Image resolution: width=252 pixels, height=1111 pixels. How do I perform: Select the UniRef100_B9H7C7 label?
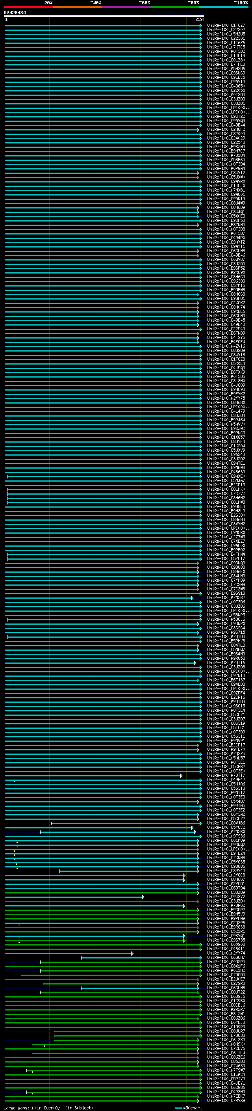(x=226, y=151)
